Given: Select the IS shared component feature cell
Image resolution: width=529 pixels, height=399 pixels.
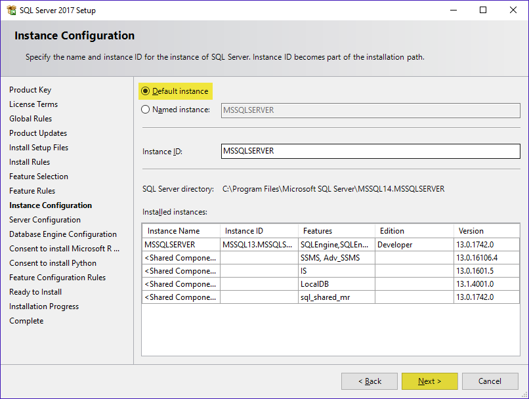Looking at the screenshot, I should point(337,271).
